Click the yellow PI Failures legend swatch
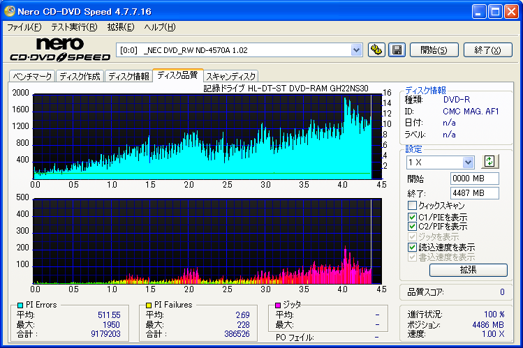This screenshot has width=523, height=348. (149, 305)
